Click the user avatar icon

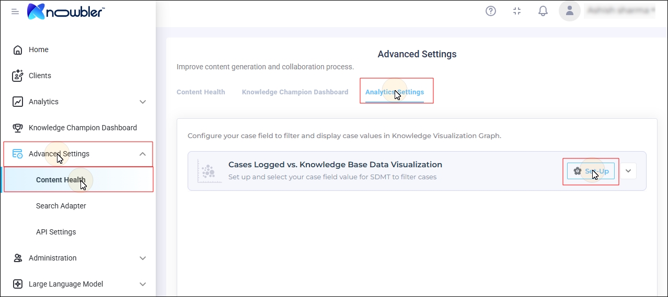click(570, 11)
